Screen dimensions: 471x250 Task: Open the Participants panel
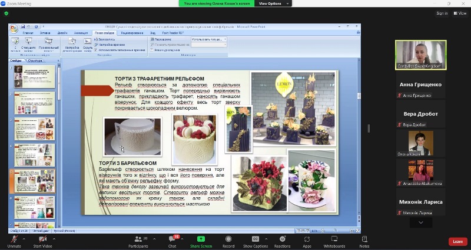click(139, 239)
